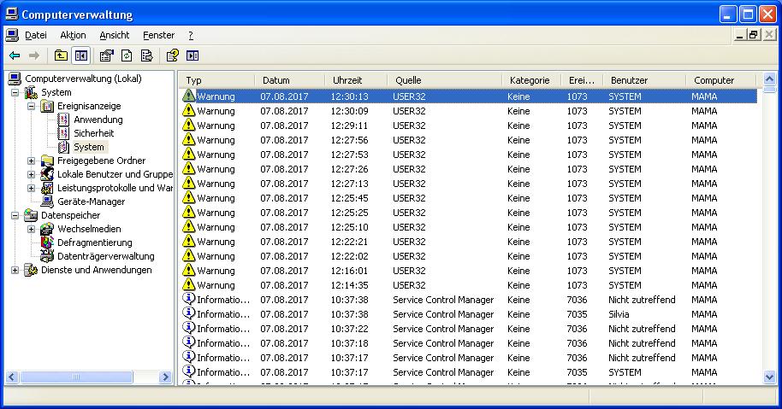Go back using the blue arrow
The image size is (782, 409).
coord(15,56)
